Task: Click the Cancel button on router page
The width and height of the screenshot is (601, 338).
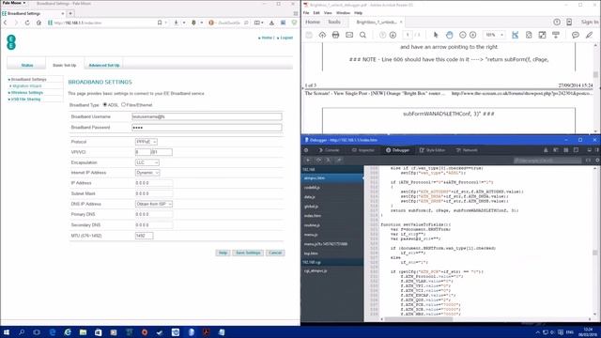Action: 275,253
